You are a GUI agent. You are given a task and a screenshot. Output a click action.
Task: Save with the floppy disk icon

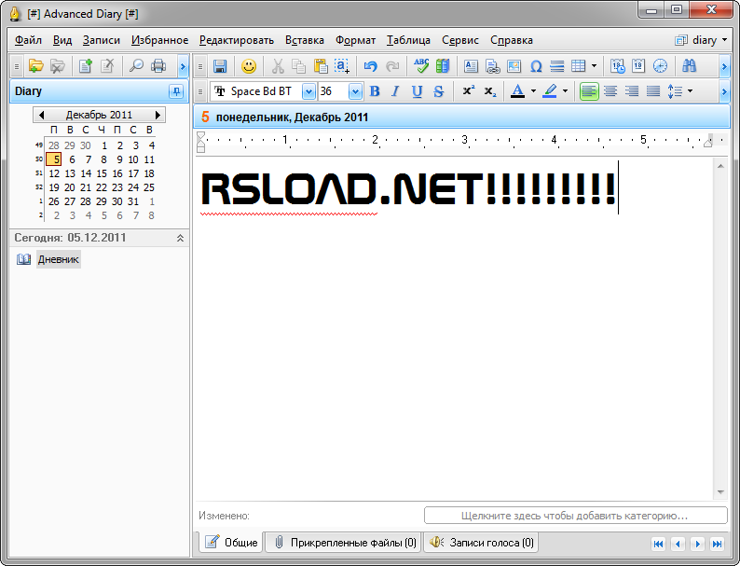220,66
